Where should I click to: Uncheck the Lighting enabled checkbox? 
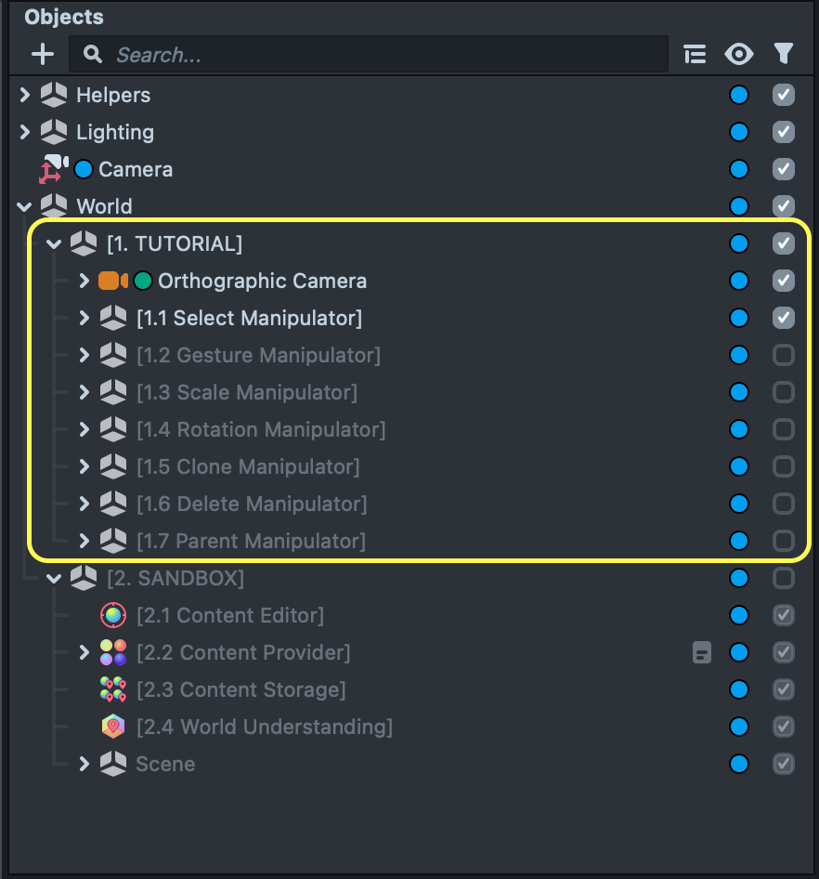click(784, 132)
